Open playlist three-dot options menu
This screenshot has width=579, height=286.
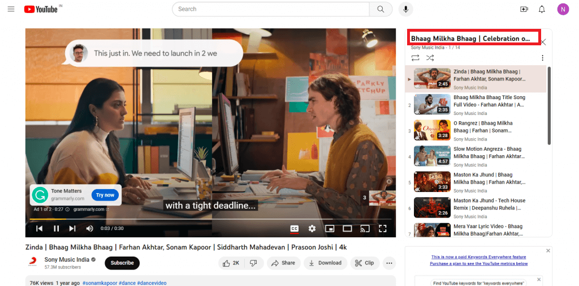(x=542, y=58)
